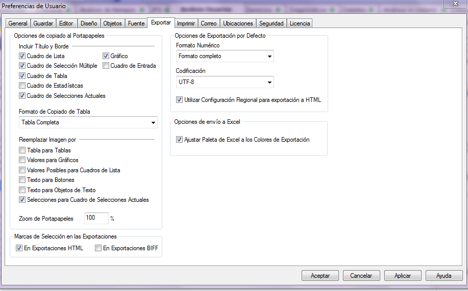Check Texto para Objetos de Texto

tap(22, 190)
